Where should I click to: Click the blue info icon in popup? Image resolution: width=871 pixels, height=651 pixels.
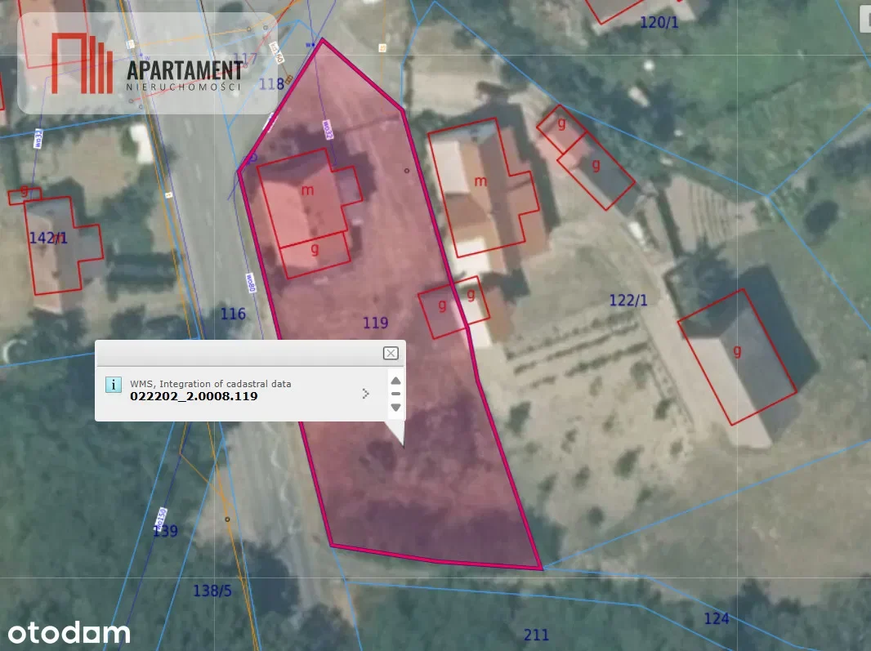[x=114, y=385]
